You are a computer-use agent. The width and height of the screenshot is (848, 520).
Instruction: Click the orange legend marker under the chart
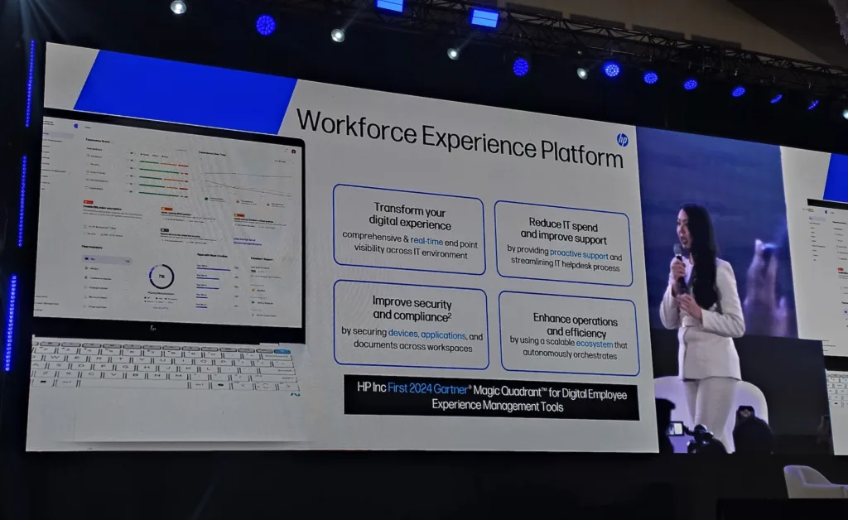pyautogui.click(x=237, y=201)
